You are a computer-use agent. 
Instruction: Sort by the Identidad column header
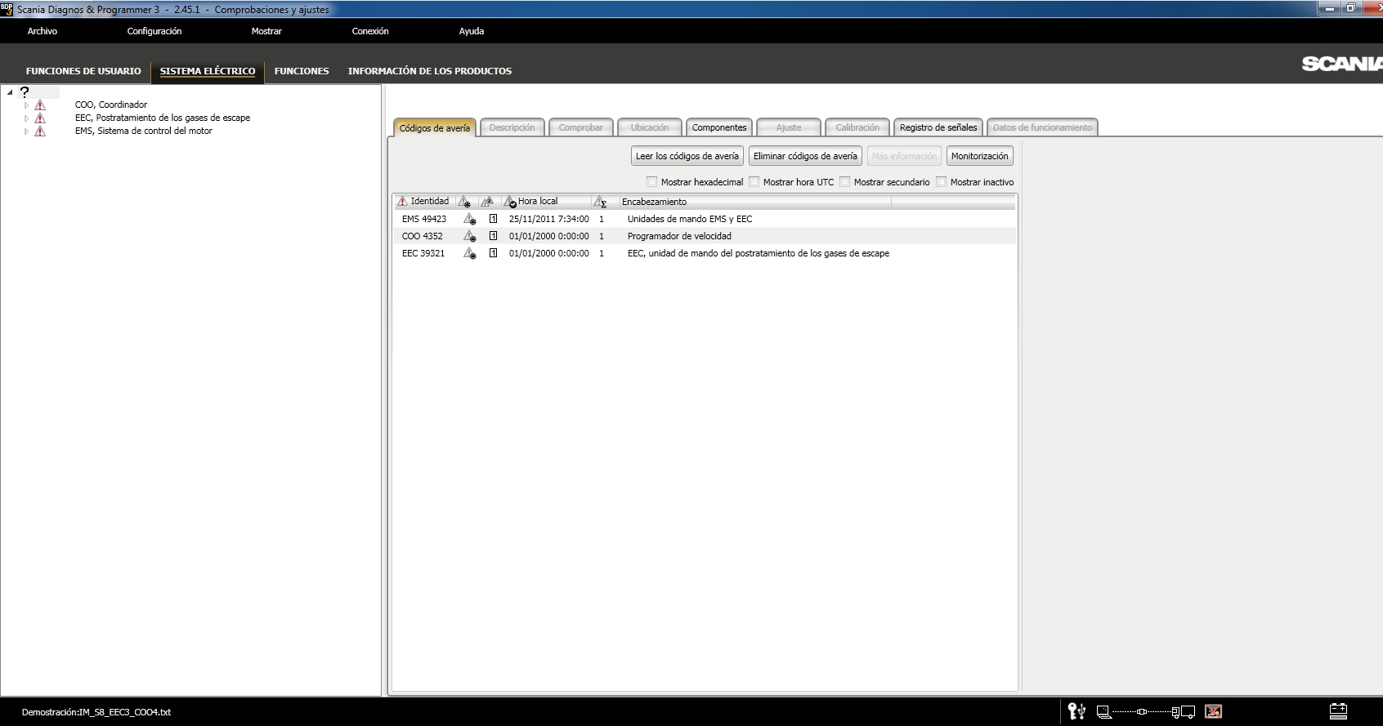(x=424, y=202)
